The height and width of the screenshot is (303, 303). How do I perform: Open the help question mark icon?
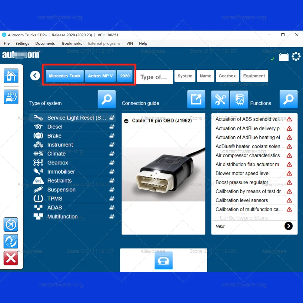11,241
